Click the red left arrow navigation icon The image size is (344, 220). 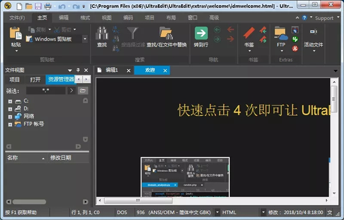point(230,29)
